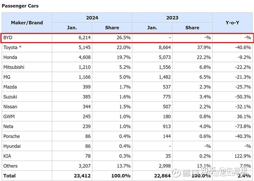The image size is (254, 181).
Task: Select Toyota's 5,145 sales value
Action: [x=72, y=47]
